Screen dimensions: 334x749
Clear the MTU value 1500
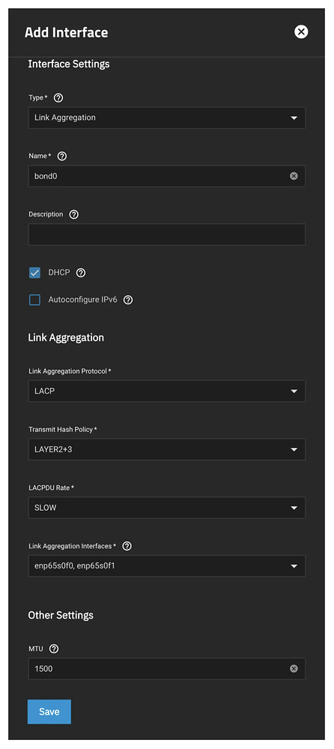point(294,669)
